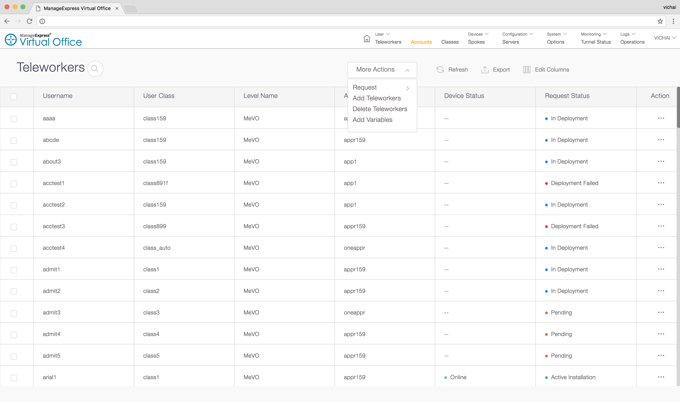The image size is (680, 402).
Task: Click the vertical scrollbar thumb
Action: coord(678,107)
